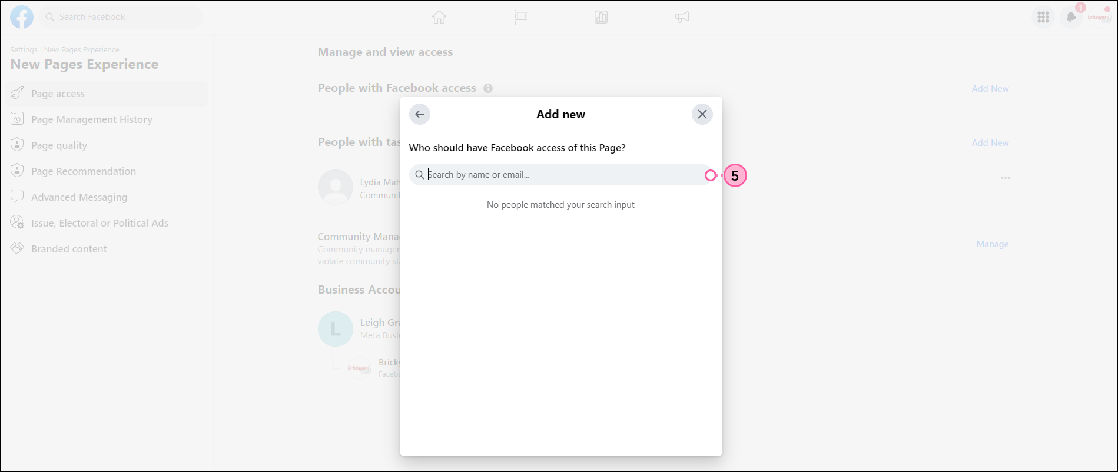Viewport: 1118px width, 472px height.
Task: Click the Search by name or email field
Action: pos(560,175)
